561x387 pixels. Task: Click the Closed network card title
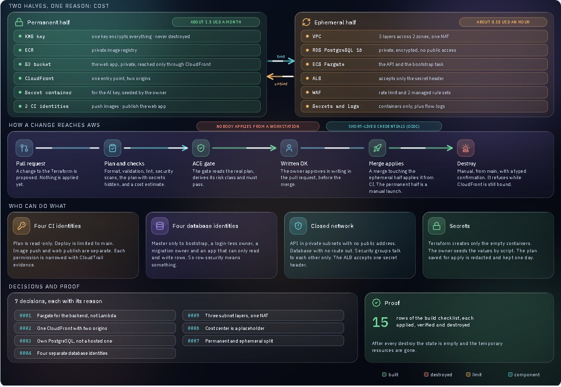pos(332,226)
